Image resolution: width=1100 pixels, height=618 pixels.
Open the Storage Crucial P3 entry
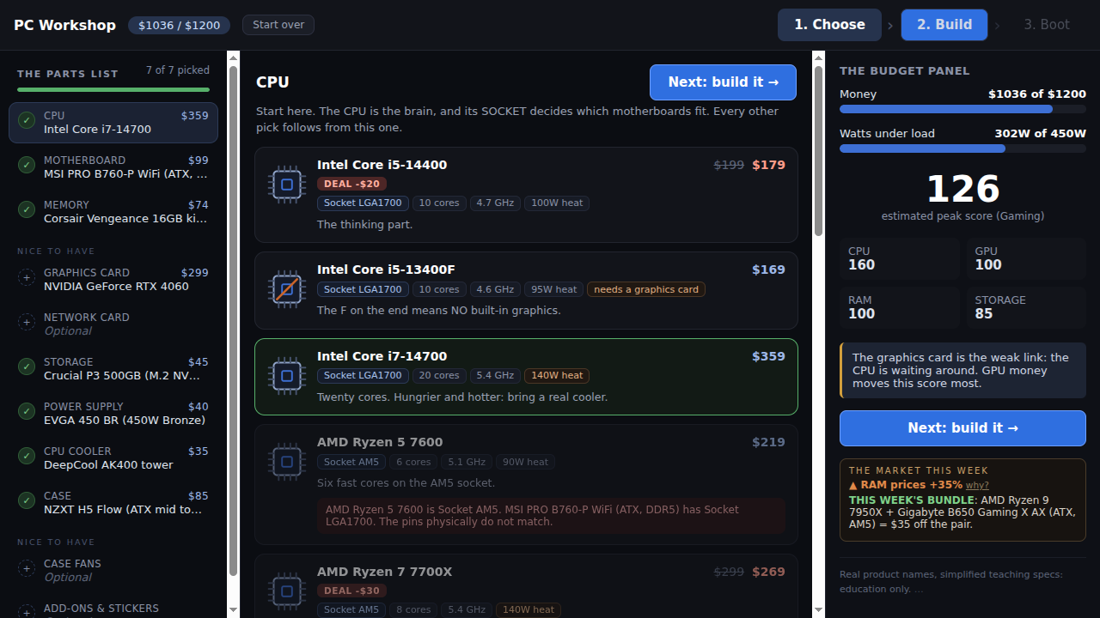click(113, 369)
